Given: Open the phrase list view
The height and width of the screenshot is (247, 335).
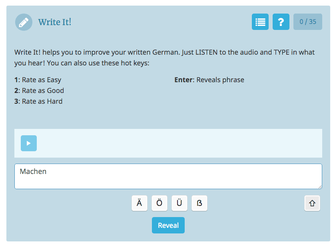Looking at the screenshot, I should coord(260,22).
